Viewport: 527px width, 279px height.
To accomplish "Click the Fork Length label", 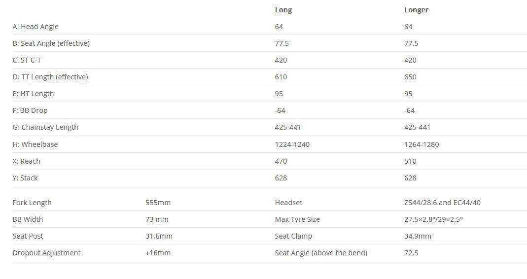I will pos(32,203).
